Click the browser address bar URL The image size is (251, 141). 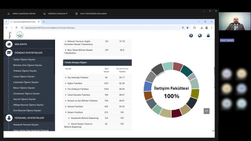(50, 28)
